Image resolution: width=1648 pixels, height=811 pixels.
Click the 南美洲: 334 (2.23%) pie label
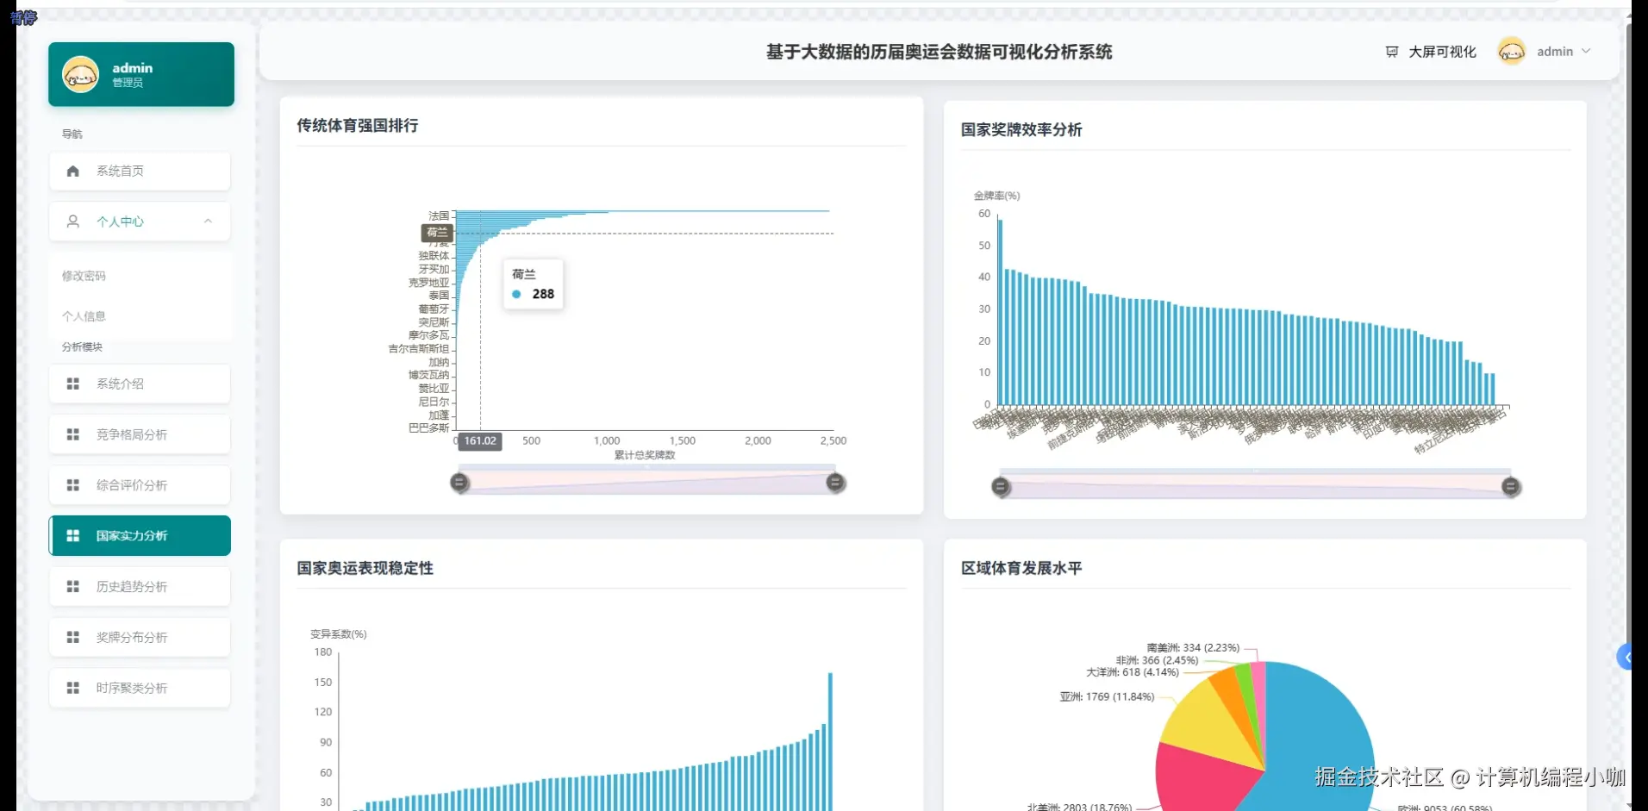coord(1193,647)
